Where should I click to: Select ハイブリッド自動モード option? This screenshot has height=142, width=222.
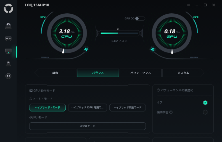tap(127, 107)
